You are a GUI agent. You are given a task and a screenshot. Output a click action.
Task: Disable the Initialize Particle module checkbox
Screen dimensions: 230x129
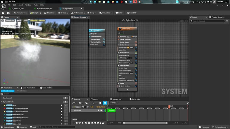pos(136,56)
